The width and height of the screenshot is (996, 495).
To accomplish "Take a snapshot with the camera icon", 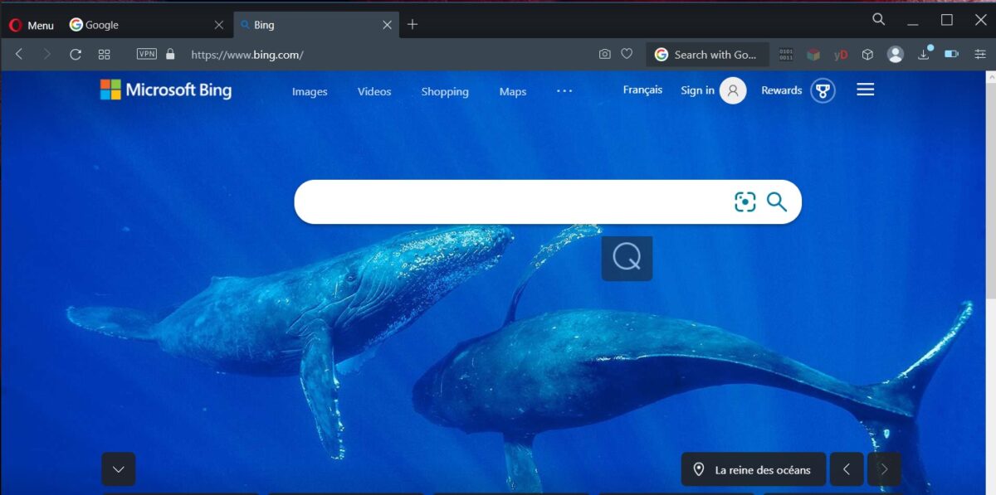I will click(604, 53).
